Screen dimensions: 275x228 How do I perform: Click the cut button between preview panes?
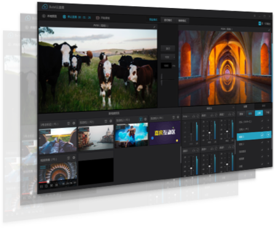click(x=168, y=49)
